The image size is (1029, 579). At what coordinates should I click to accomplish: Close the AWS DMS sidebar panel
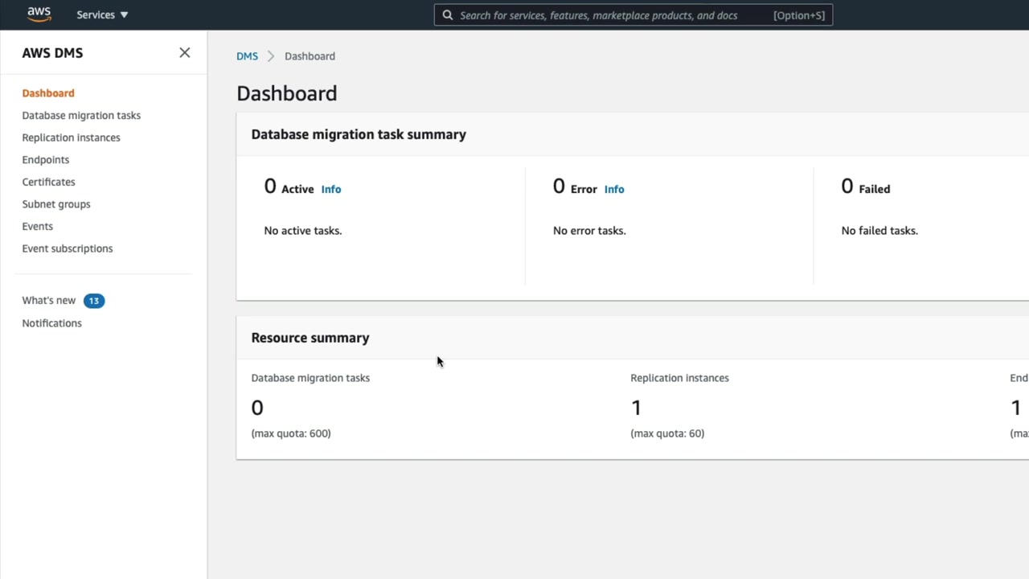185,53
